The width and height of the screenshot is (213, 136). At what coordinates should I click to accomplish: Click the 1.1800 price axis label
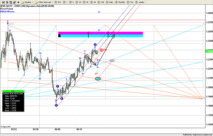tap(209, 106)
